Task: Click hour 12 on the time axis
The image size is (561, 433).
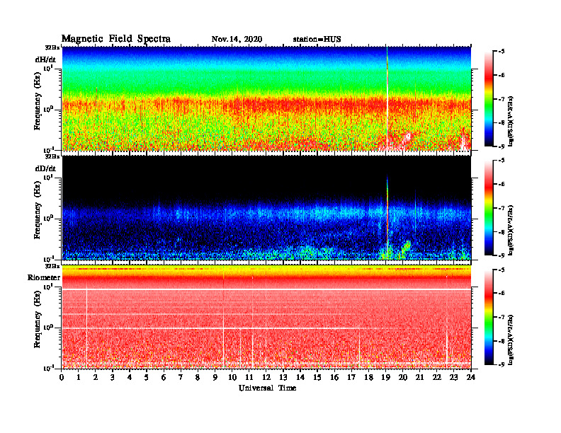Action: 266,377
